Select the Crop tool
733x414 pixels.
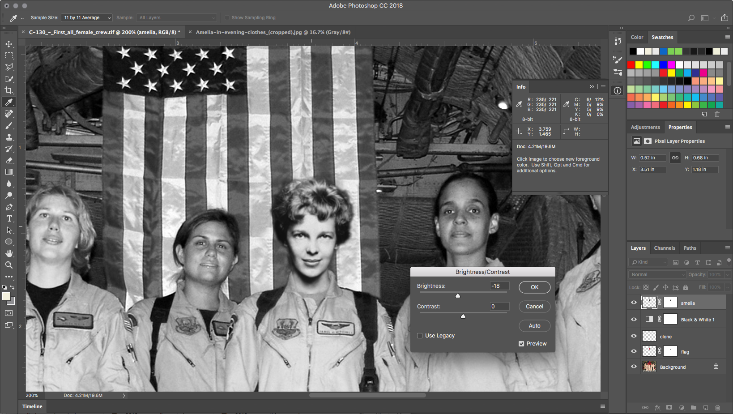pyautogui.click(x=9, y=90)
